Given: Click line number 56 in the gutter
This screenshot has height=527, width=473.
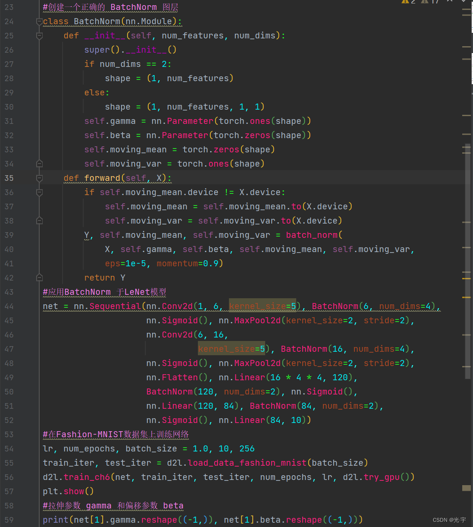Looking at the screenshot, I should click(x=9, y=477).
